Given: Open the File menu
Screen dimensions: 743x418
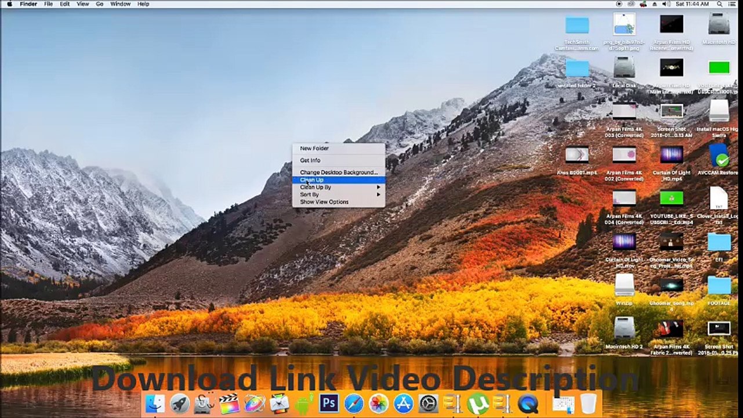Looking at the screenshot, I should coord(48,4).
